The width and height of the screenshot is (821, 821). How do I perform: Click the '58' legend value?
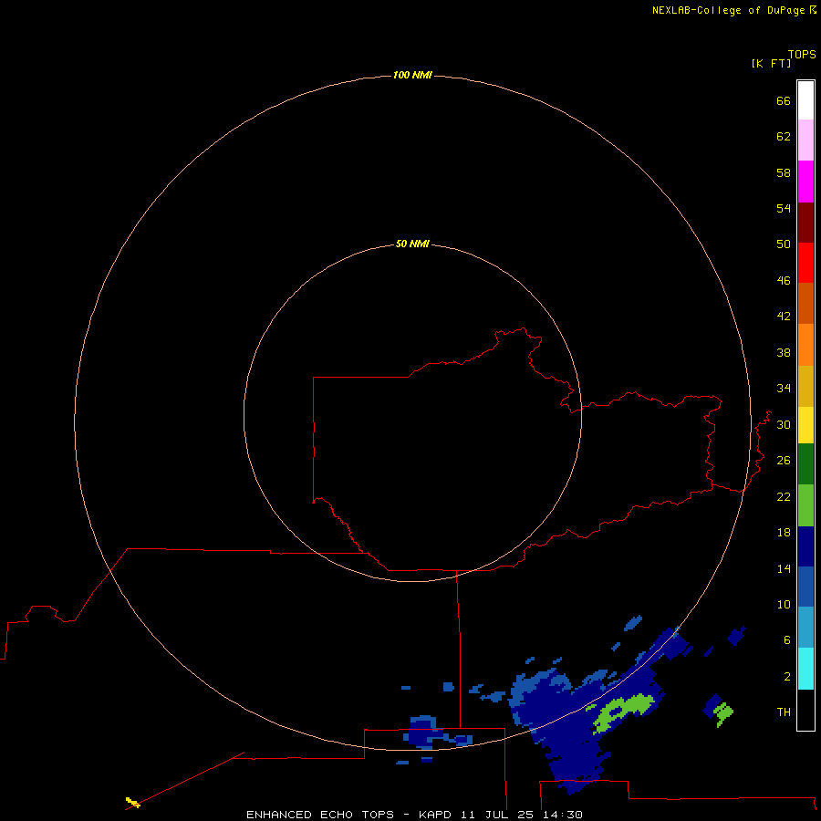[784, 172]
